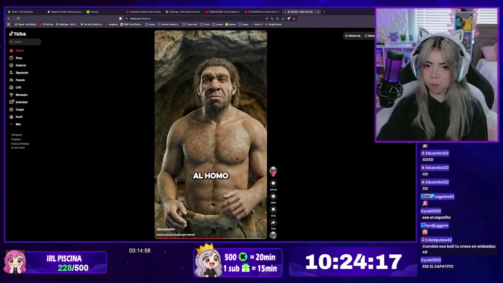The image size is (503, 283).
Task: Expand the stream bookmarks folder
Action: tap(151, 24)
